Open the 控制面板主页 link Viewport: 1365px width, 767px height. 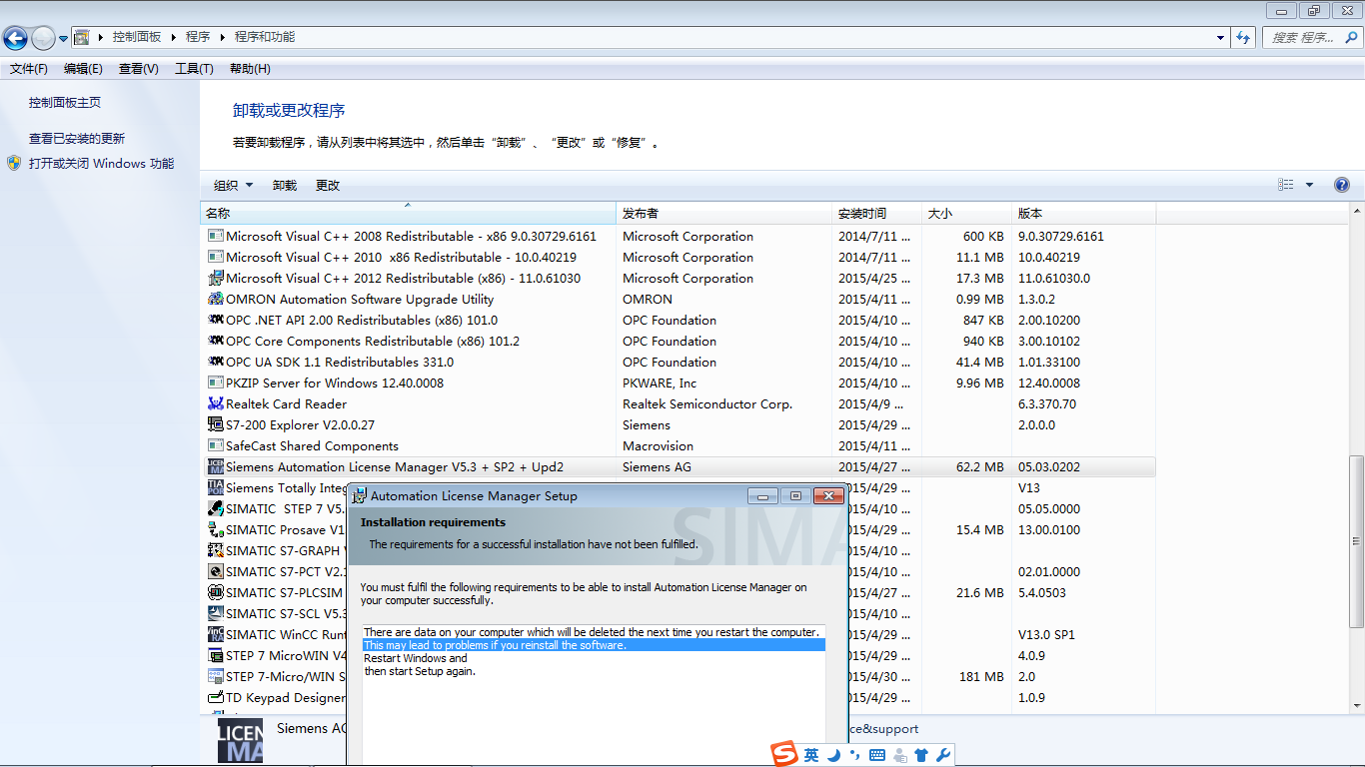pyautogui.click(x=65, y=103)
